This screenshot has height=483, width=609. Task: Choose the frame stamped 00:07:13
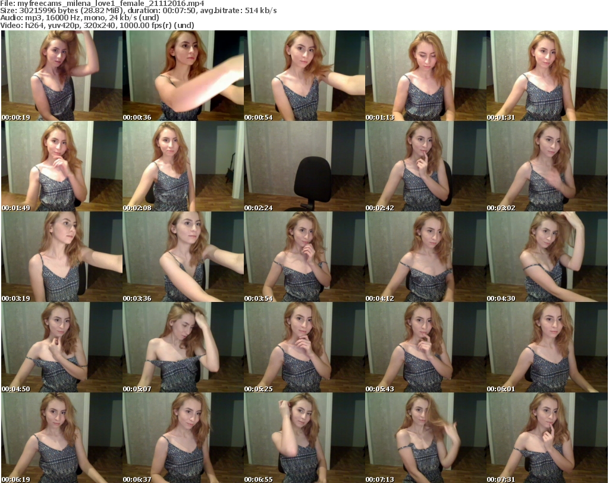tap(426, 438)
